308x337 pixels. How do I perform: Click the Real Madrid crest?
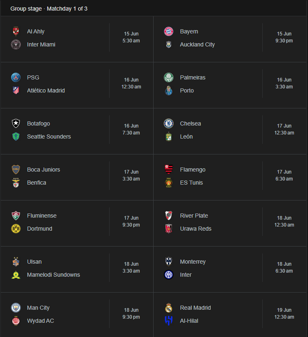point(169,308)
